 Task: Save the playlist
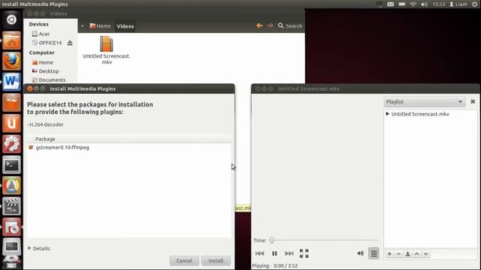pos(407,253)
